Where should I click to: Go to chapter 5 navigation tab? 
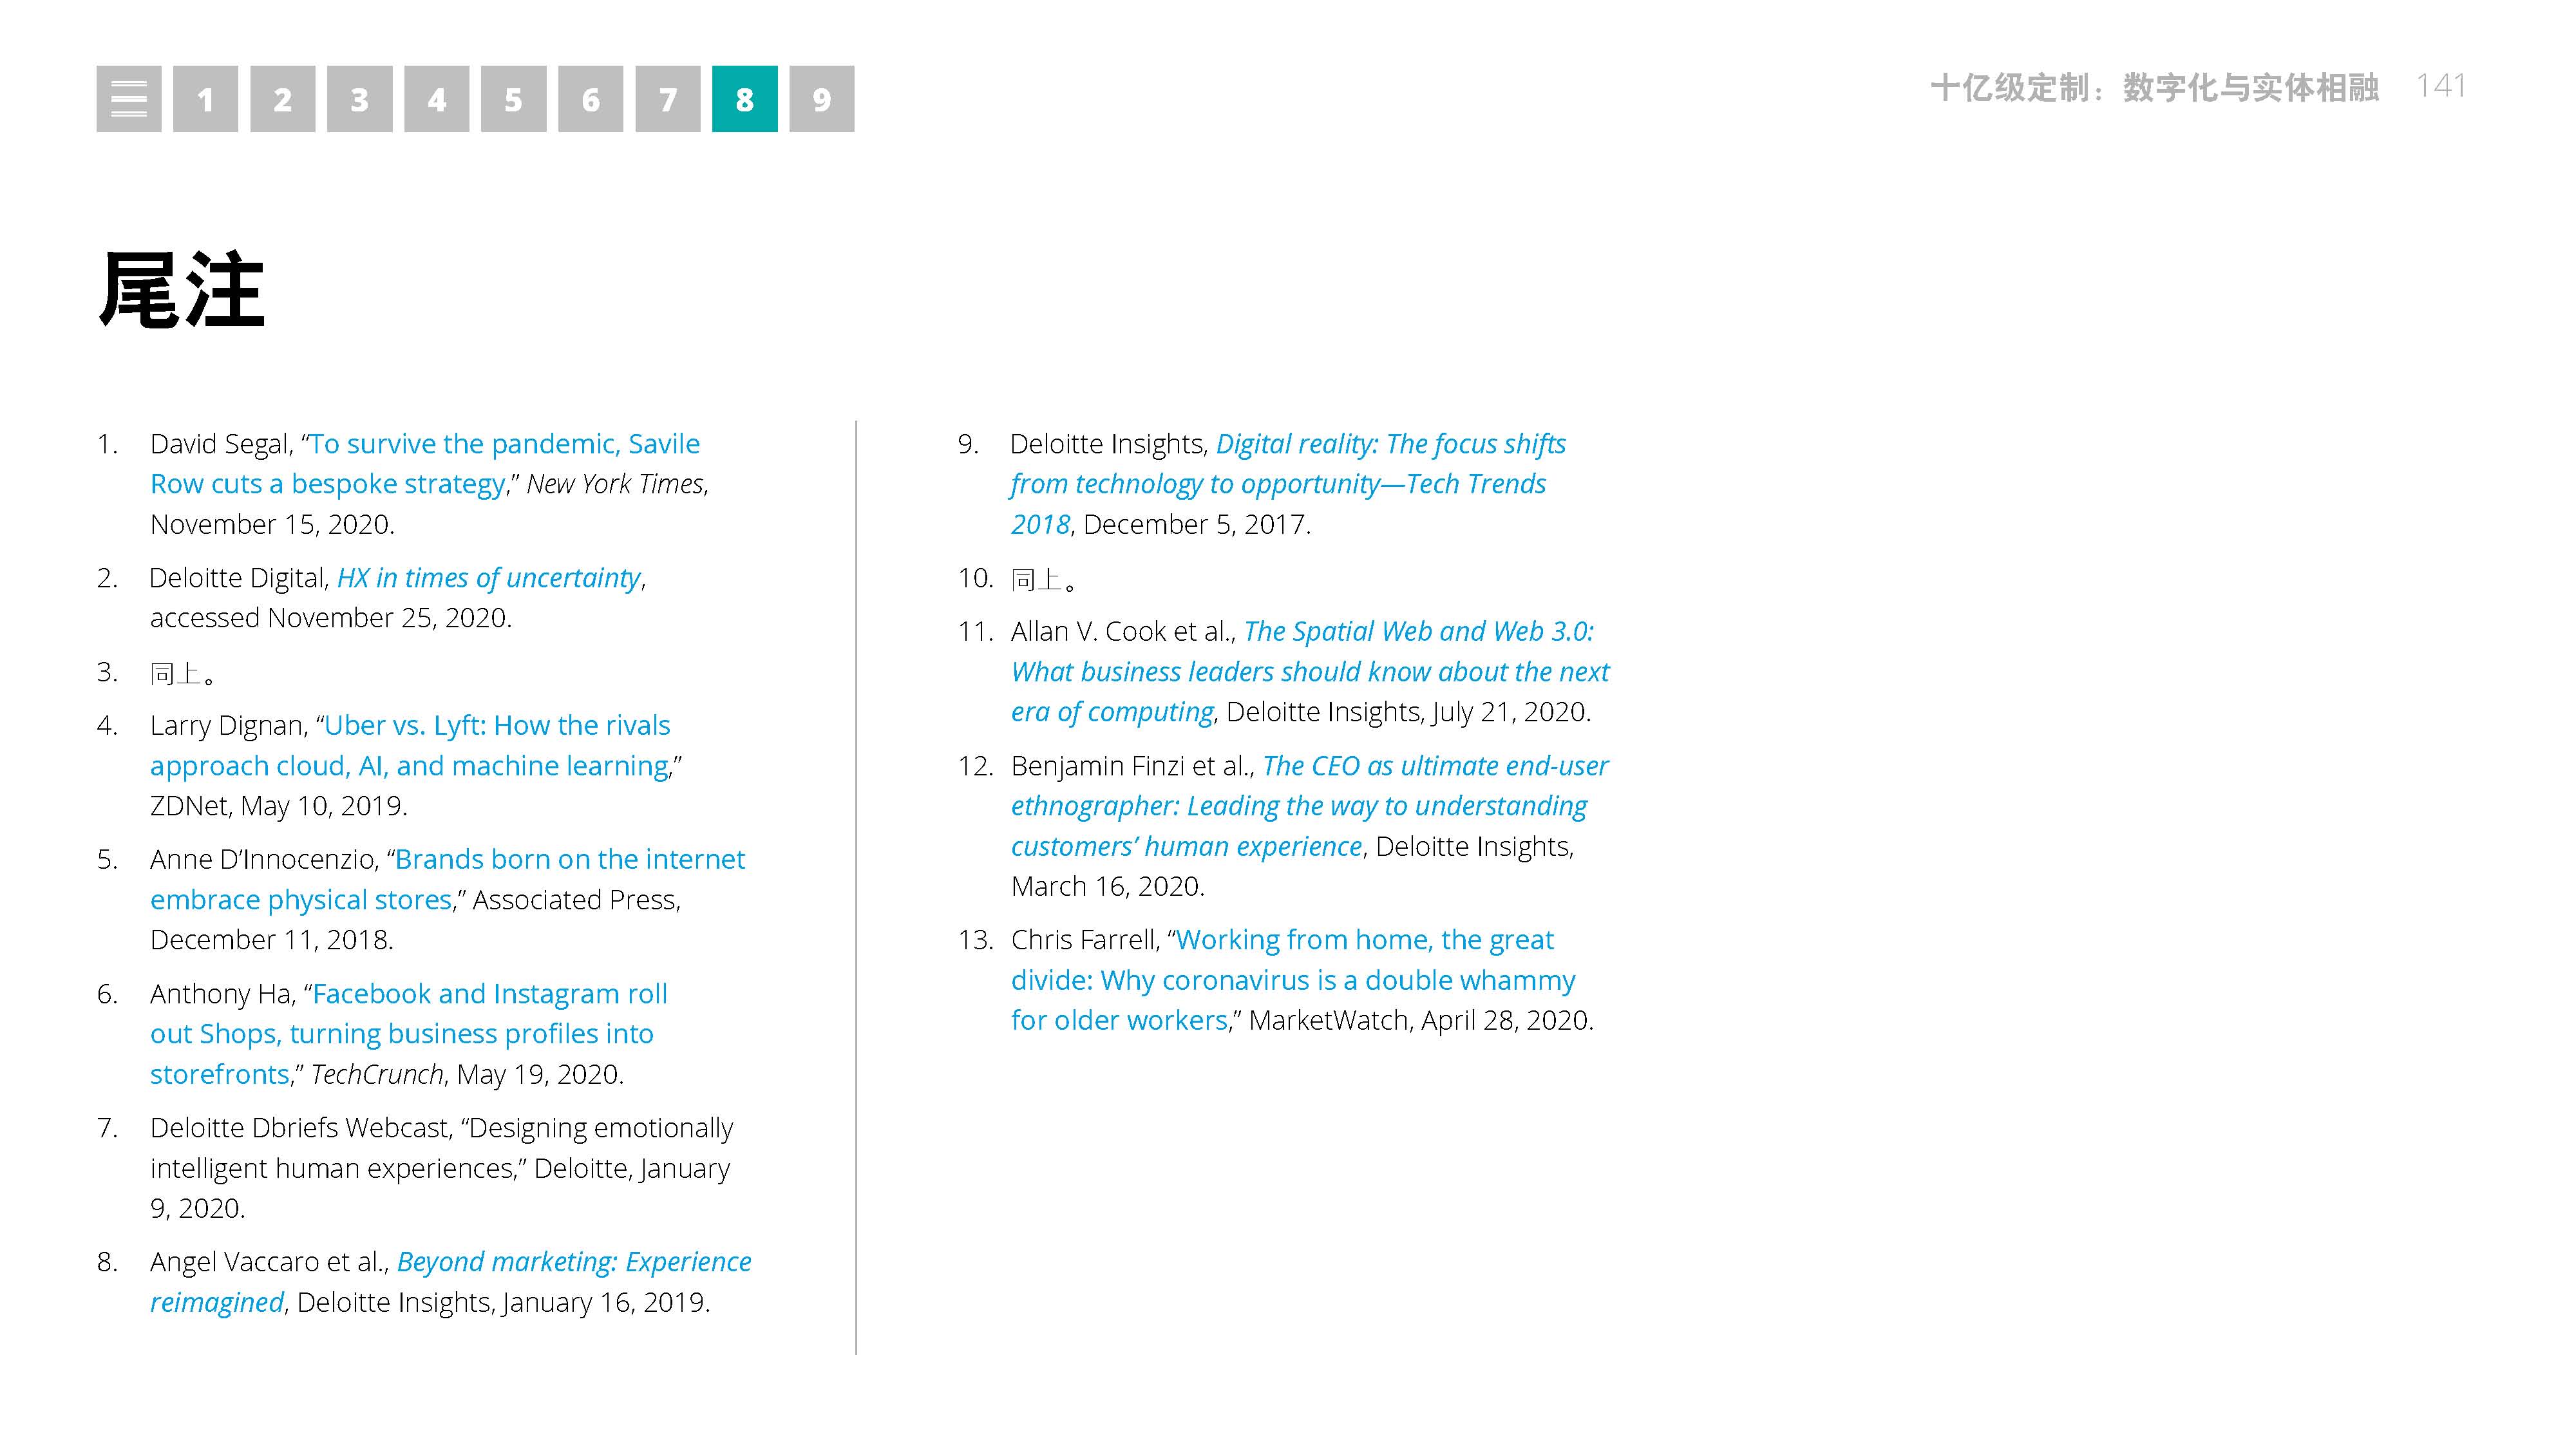pos(513,99)
